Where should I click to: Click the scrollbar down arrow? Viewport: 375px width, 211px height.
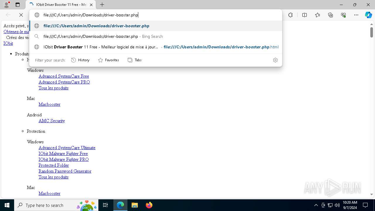371,194
